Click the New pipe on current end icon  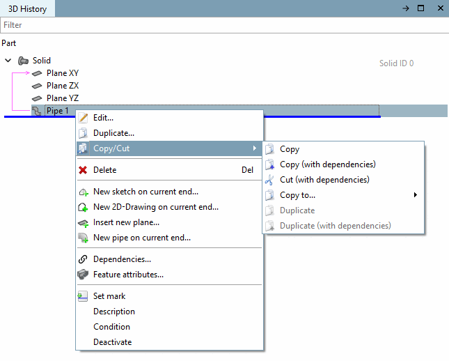(83, 238)
